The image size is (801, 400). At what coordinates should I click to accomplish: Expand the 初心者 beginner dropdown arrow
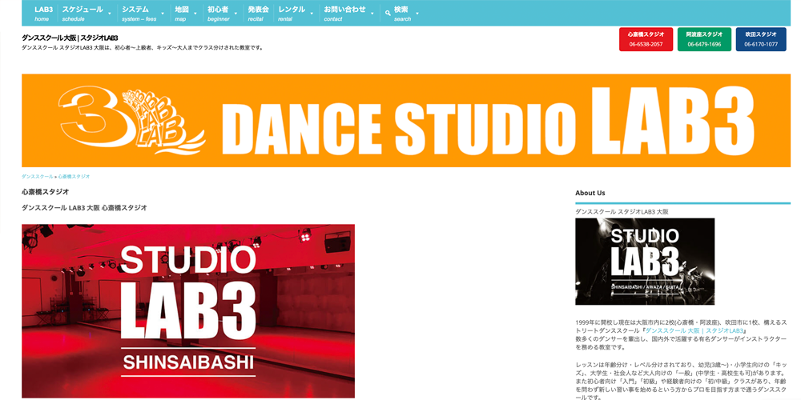(x=235, y=14)
